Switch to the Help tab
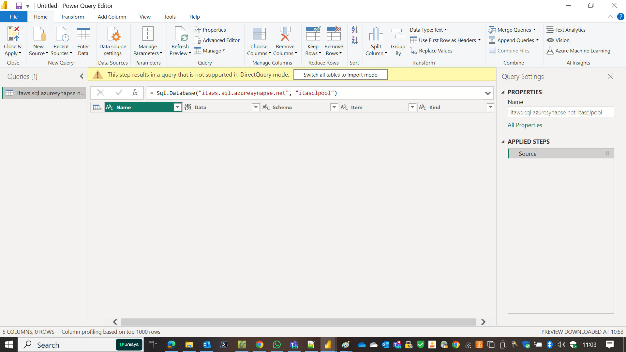 point(195,17)
